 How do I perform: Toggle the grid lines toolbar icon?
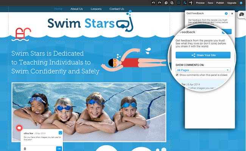click(179, 3)
